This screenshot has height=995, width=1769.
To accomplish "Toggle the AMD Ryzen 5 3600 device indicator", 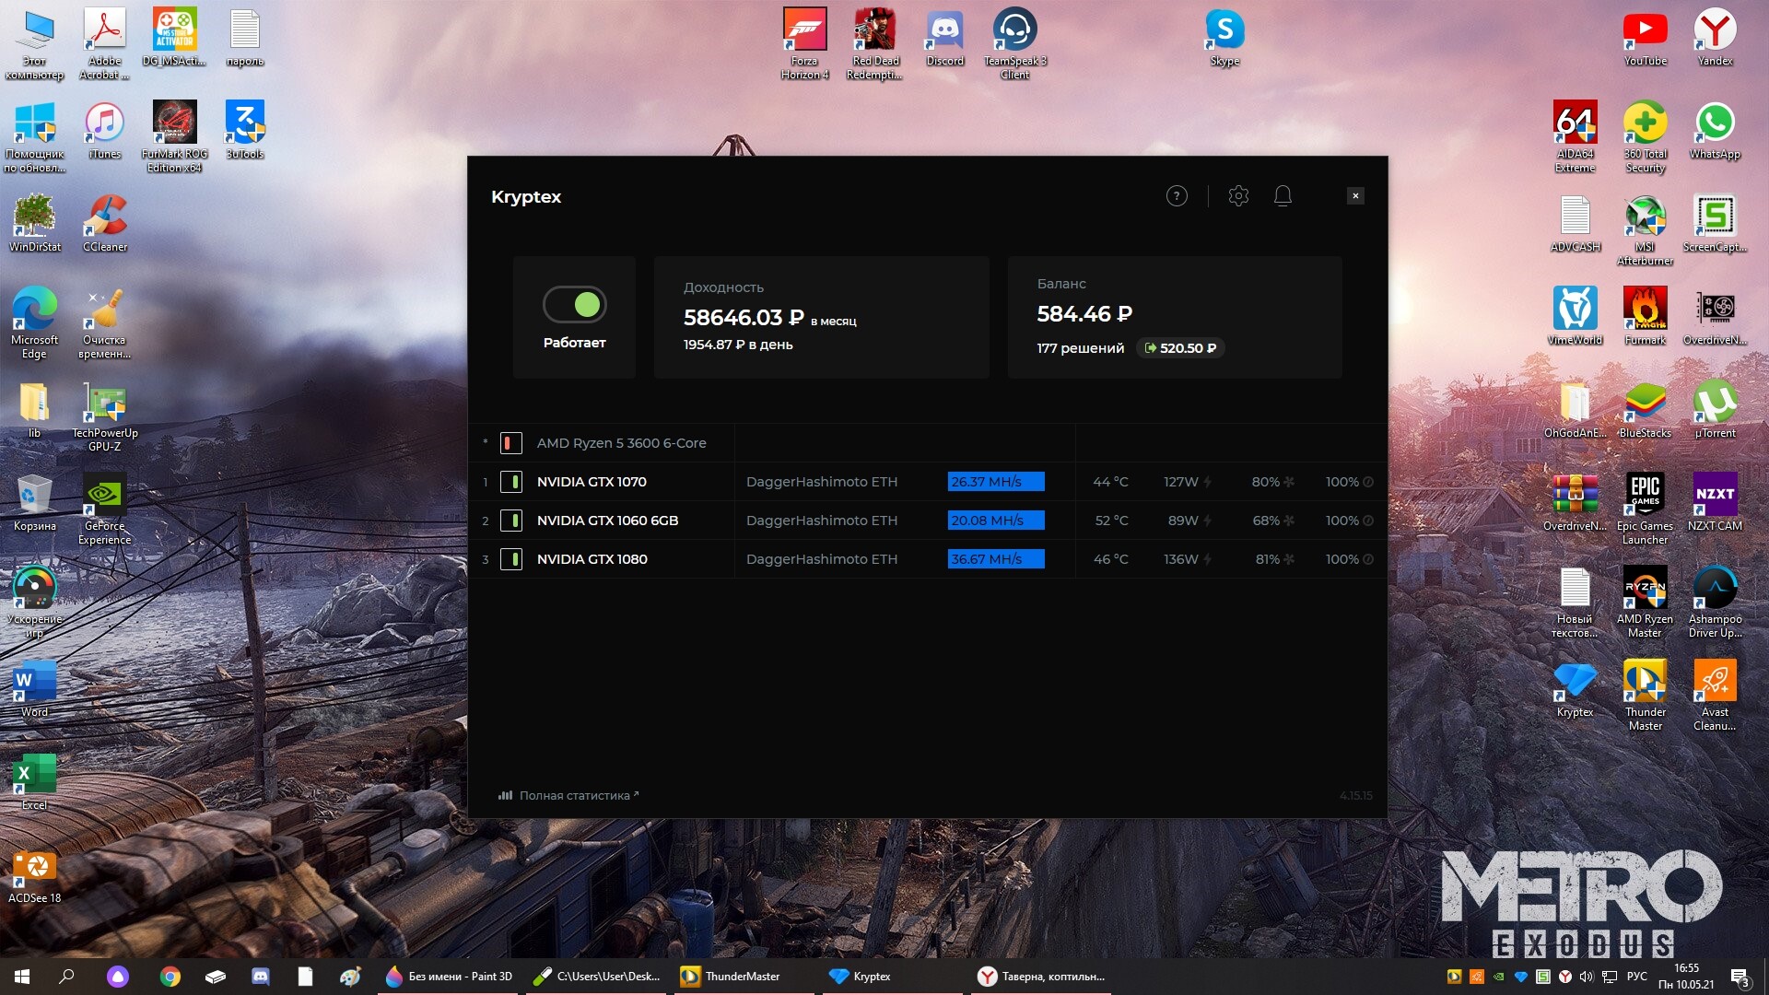I will [x=511, y=443].
